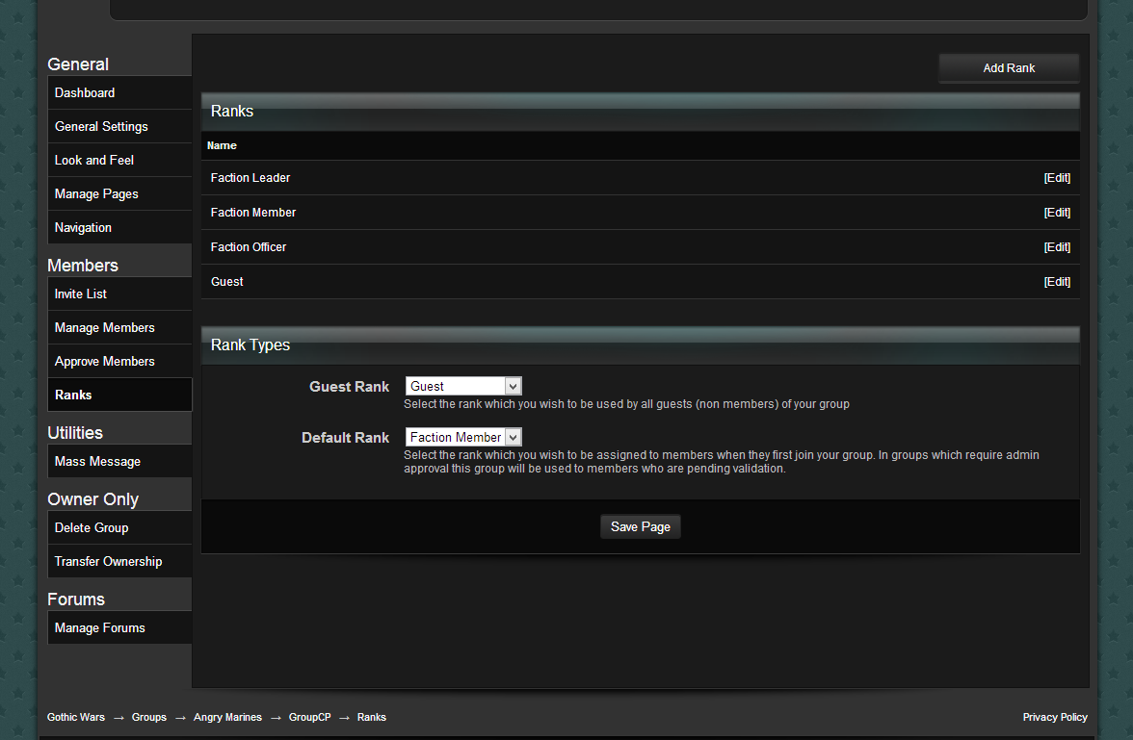This screenshot has width=1133, height=740.
Task: Click the Guest Rank field label
Action: 349,387
